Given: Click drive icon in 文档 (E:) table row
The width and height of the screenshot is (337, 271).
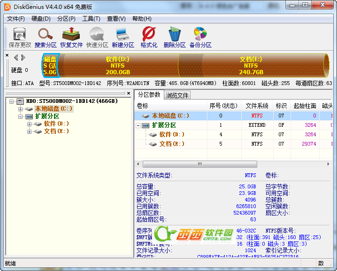Looking at the screenshot, I should pos(153,144).
